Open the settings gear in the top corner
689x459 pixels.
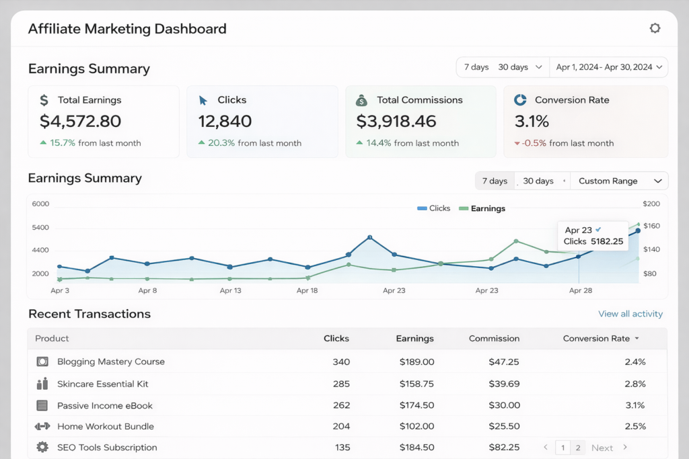655,28
